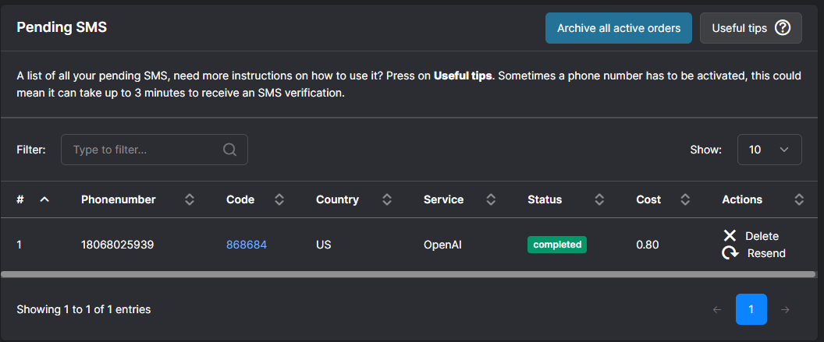Click the previous page arrow
Image resolution: width=824 pixels, height=342 pixels.
717,309
